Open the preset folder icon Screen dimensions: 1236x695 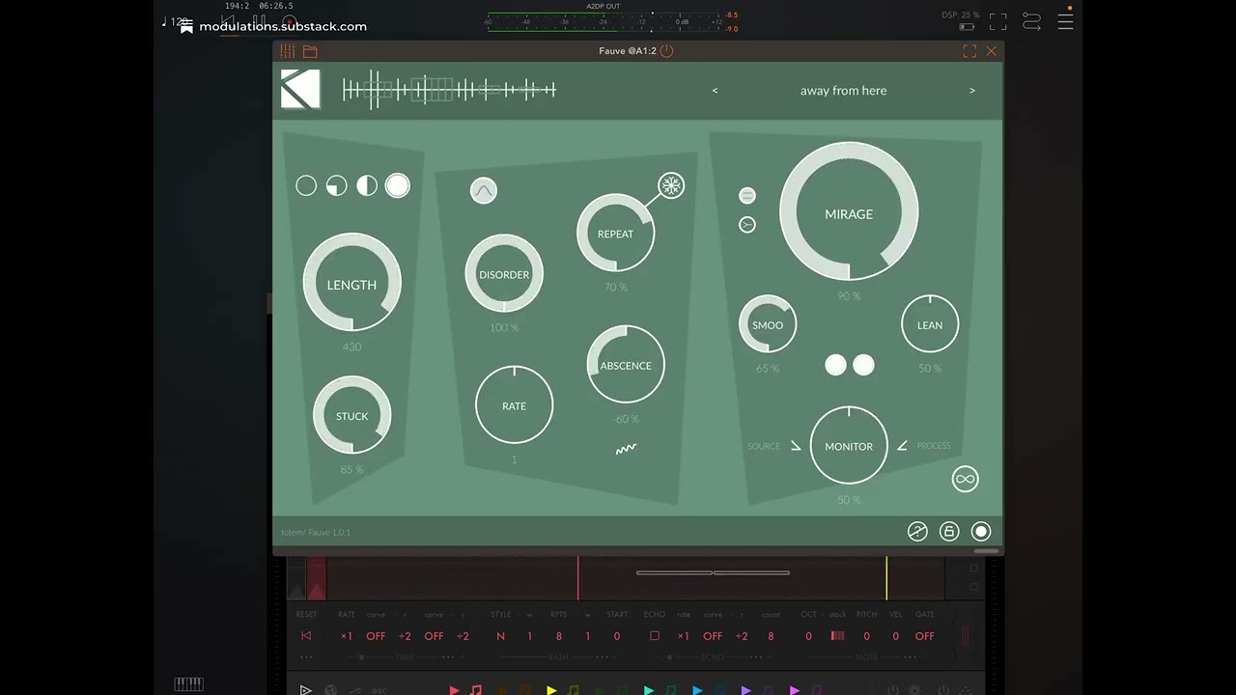[x=310, y=51]
